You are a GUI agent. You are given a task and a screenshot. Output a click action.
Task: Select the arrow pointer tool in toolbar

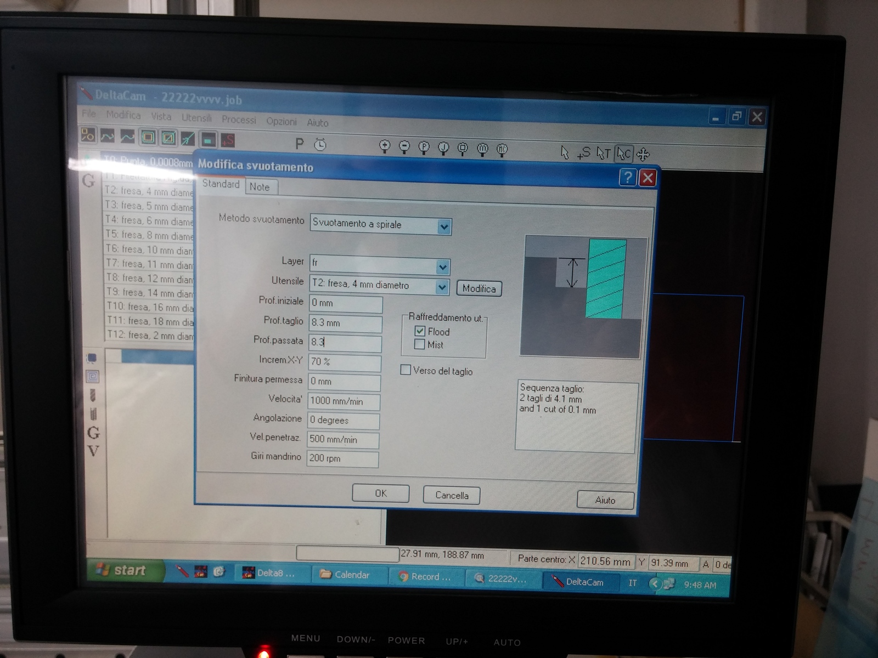click(565, 152)
